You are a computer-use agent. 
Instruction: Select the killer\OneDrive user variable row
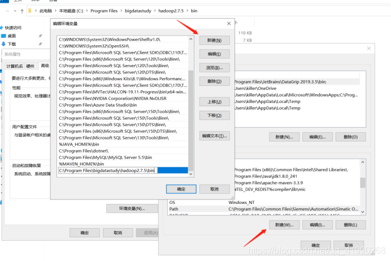[297, 88]
